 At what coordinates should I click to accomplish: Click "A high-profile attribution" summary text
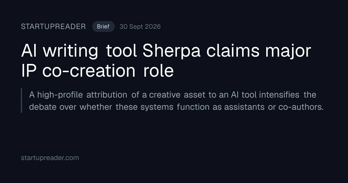click(x=78, y=95)
